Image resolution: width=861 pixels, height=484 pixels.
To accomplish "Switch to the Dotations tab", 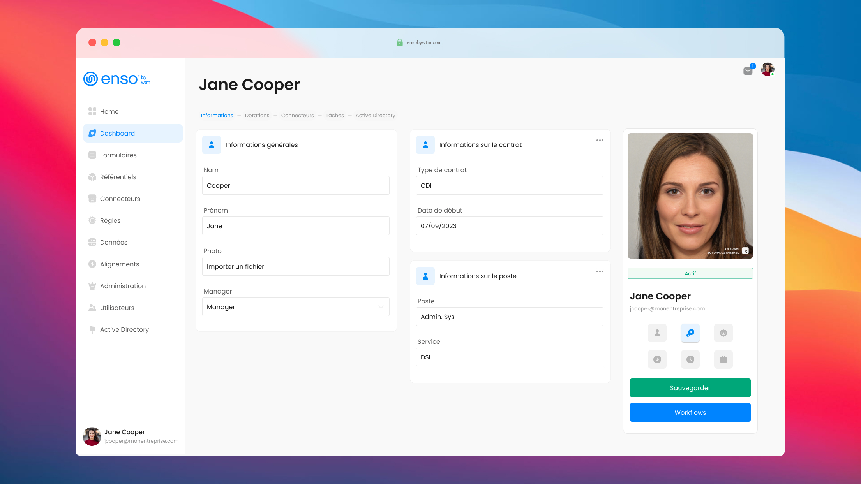I will click(x=257, y=115).
